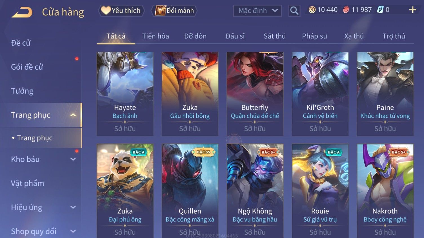
Task: Open the Vật phẩm sidebar item
Action: click(28, 183)
